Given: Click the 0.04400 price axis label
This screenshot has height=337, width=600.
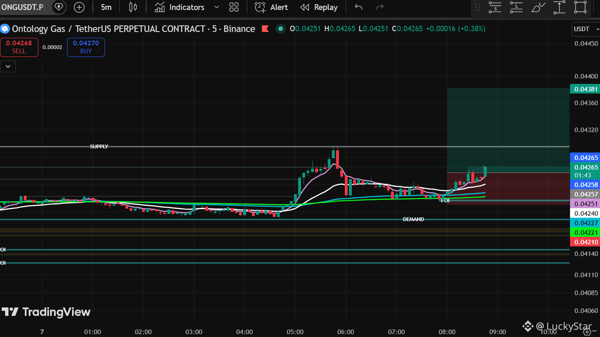Looking at the screenshot, I should pyautogui.click(x=585, y=76).
